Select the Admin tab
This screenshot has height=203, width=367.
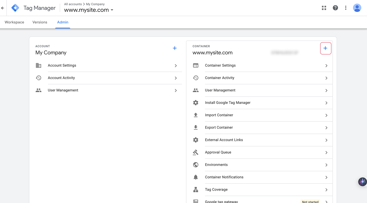pyautogui.click(x=63, y=22)
